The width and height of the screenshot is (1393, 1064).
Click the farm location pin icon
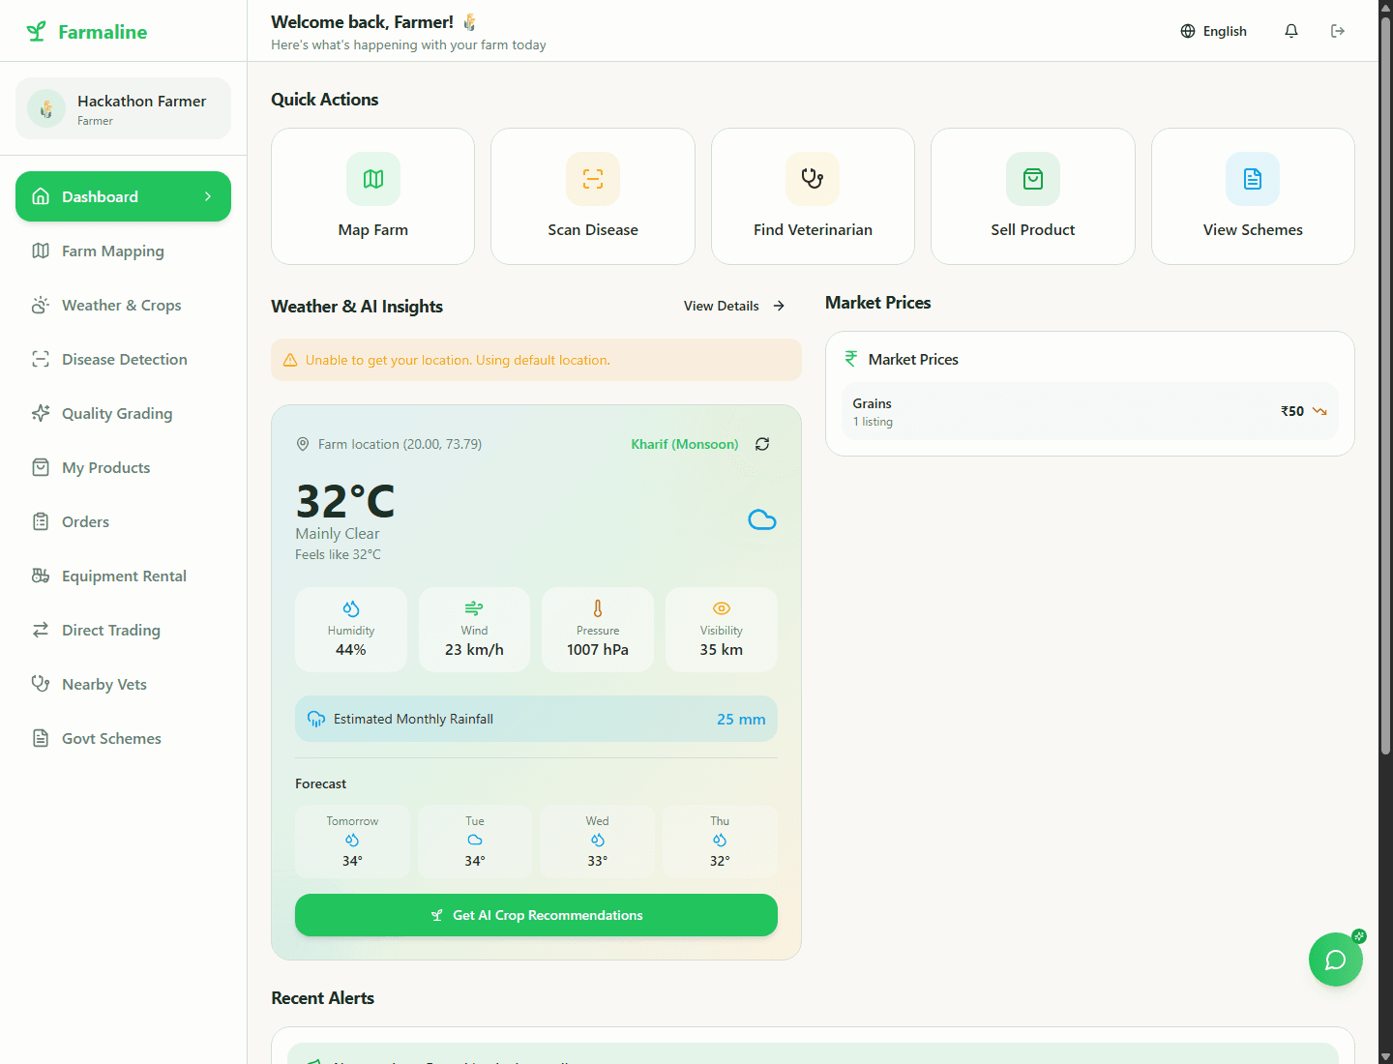coord(303,444)
